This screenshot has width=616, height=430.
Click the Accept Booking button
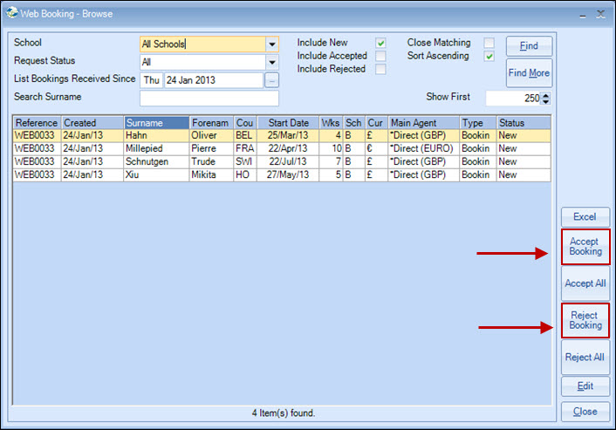(x=585, y=247)
